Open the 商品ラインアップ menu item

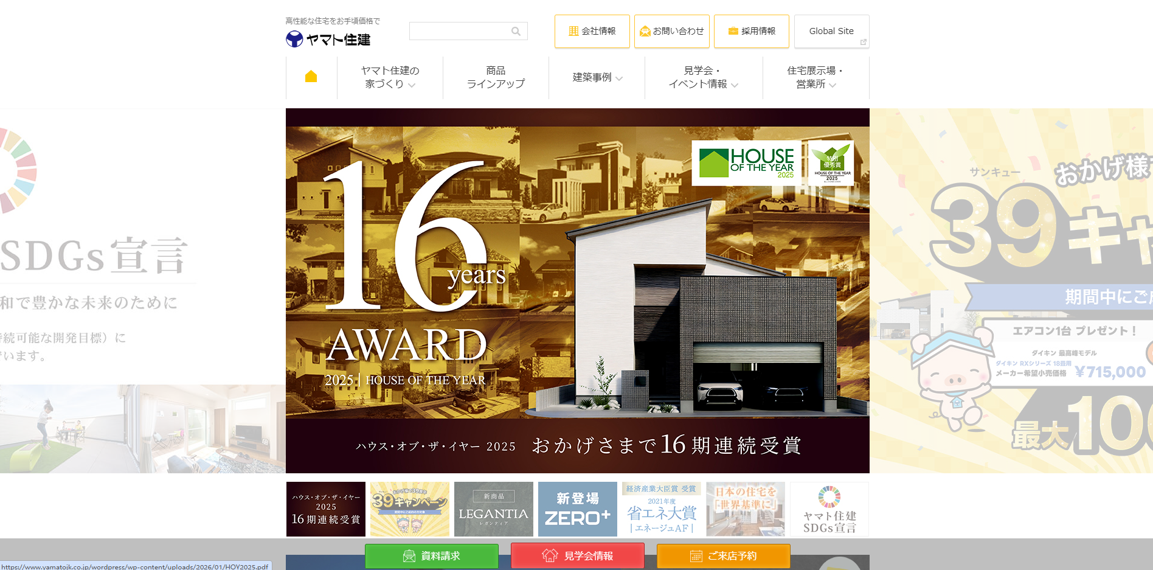496,77
